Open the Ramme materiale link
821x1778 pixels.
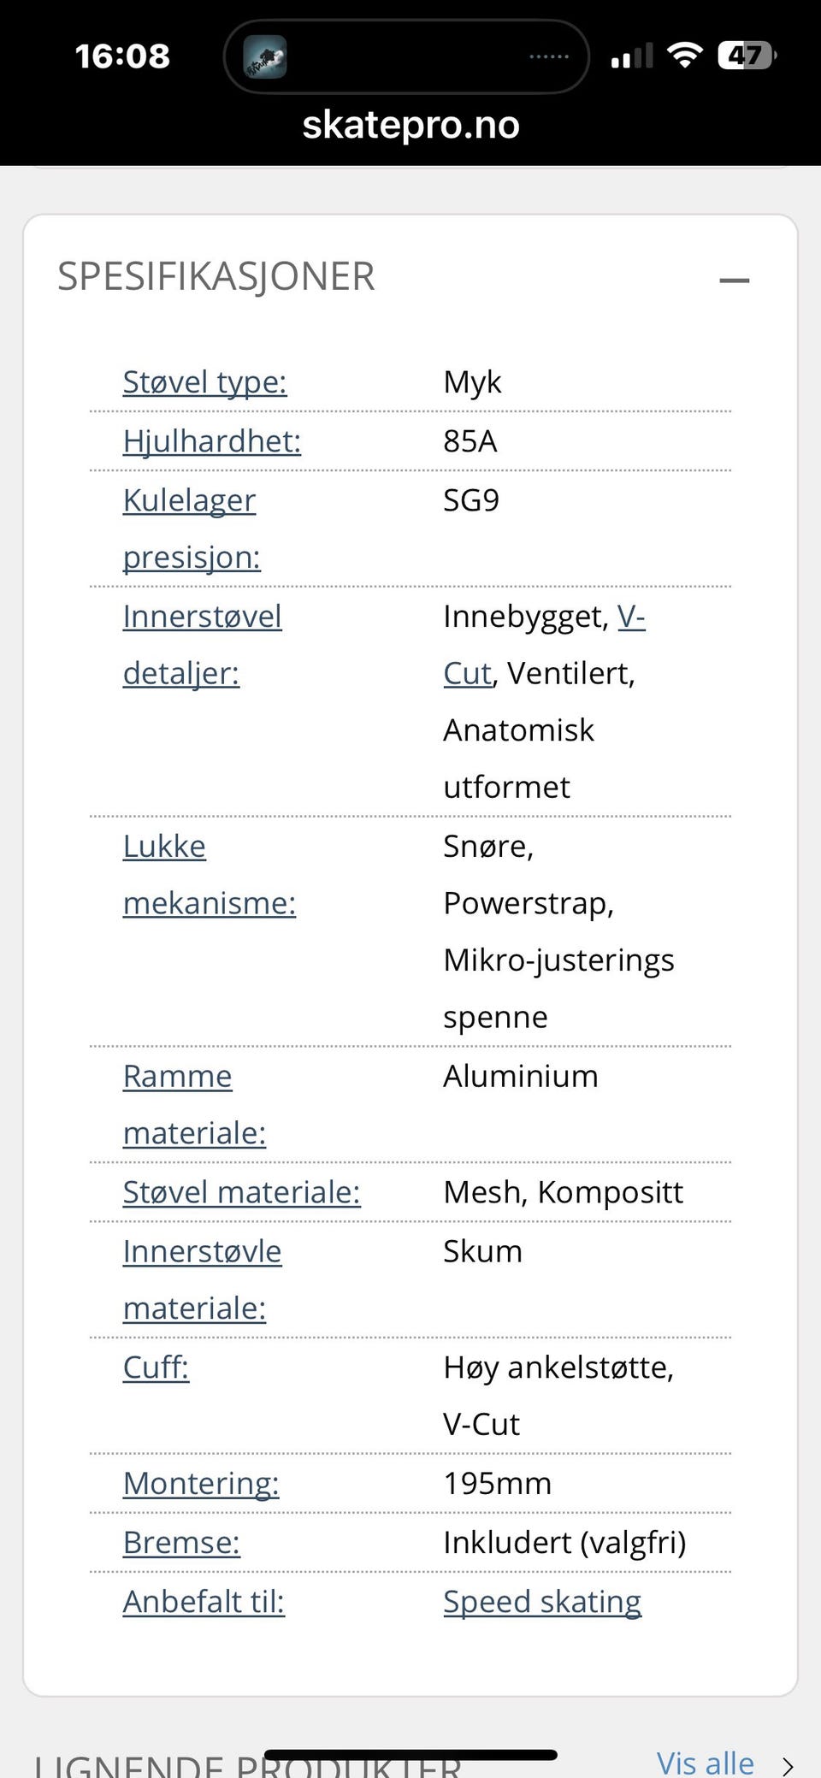(177, 1077)
